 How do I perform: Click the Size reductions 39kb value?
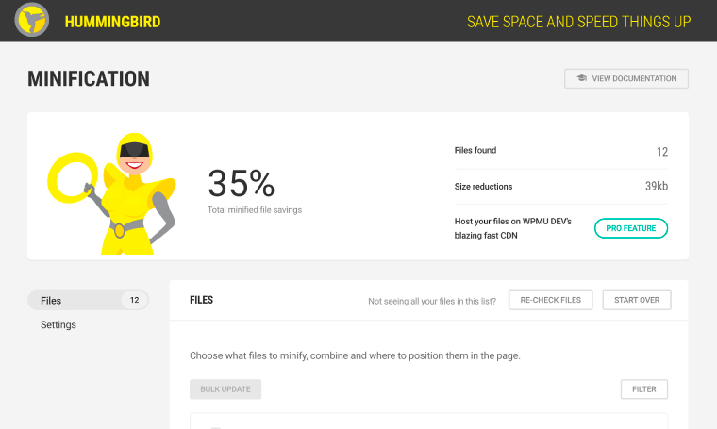point(657,187)
